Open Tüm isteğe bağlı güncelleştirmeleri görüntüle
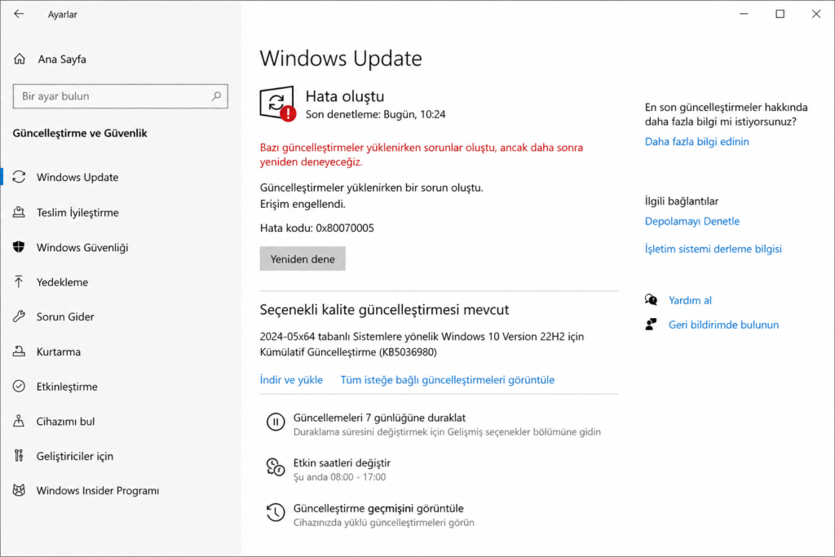The width and height of the screenshot is (835, 557). click(x=448, y=380)
